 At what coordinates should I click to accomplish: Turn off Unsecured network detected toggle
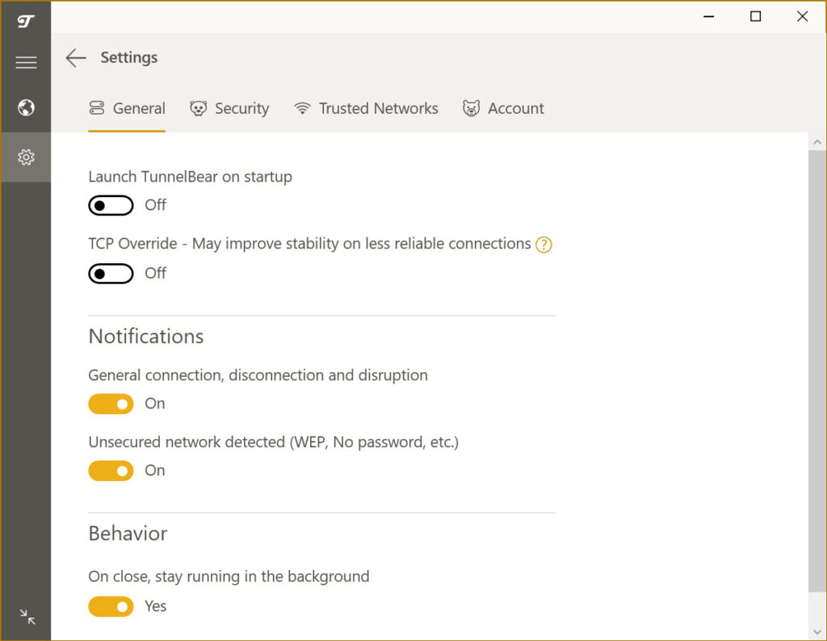point(111,471)
